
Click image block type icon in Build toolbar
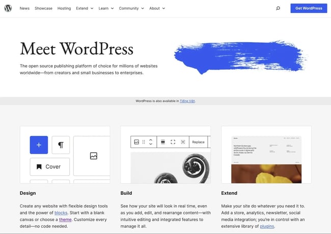[x=136, y=142]
